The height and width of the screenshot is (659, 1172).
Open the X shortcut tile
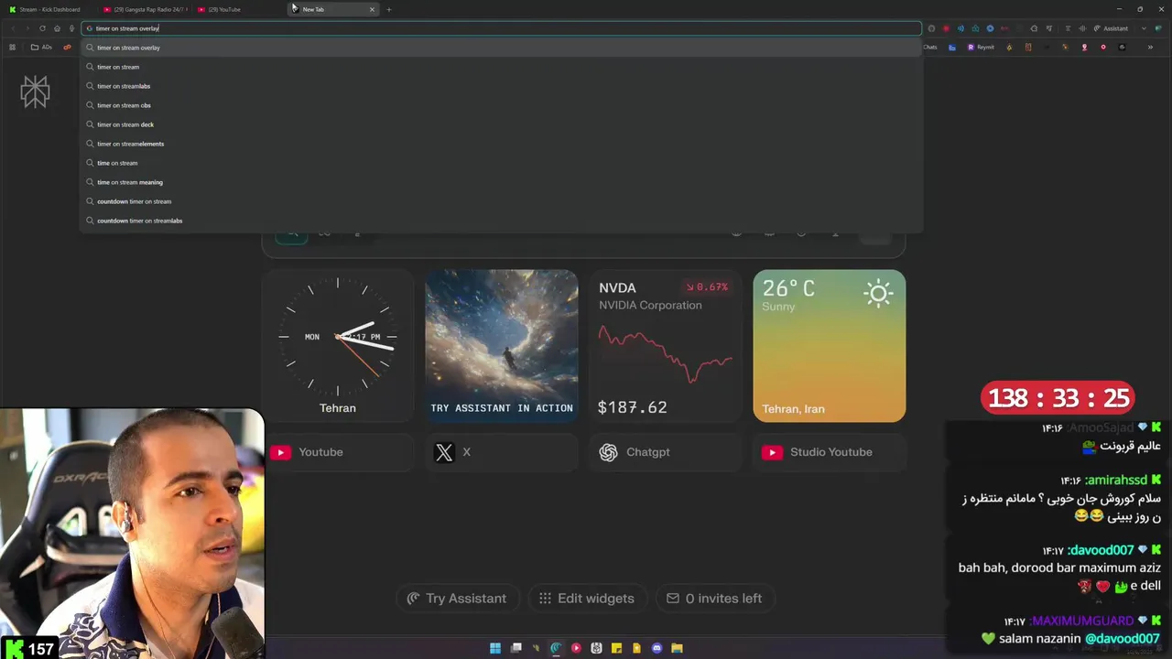pyautogui.click(x=502, y=452)
